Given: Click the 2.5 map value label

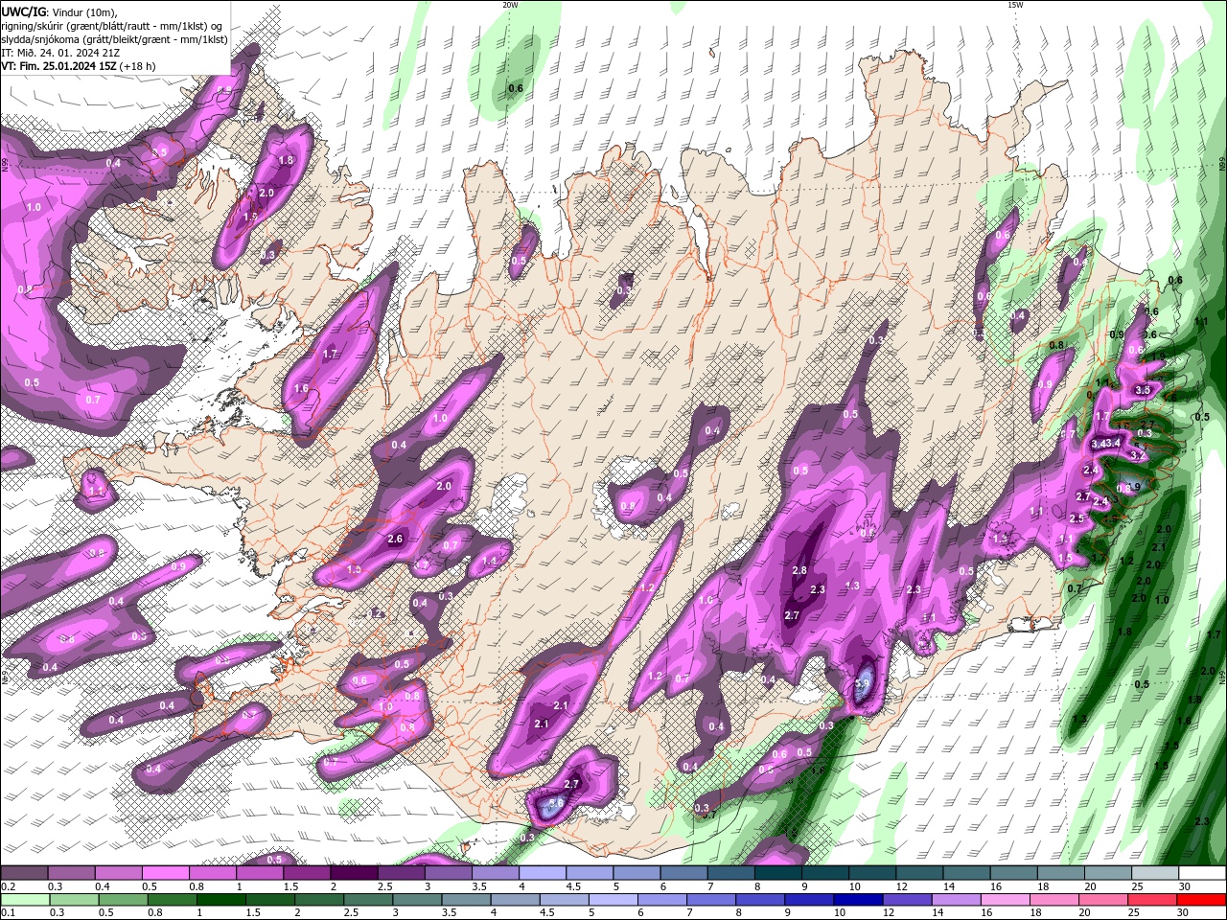Looking at the screenshot, I should (x=1077, y=518).
